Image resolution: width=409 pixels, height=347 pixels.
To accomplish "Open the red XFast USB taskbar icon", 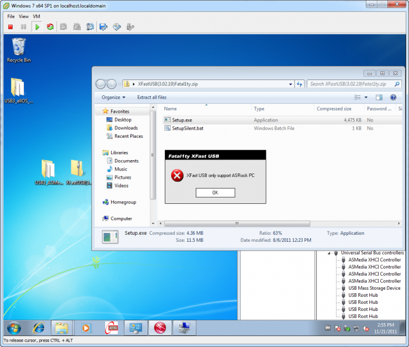I will pos(160,328).
